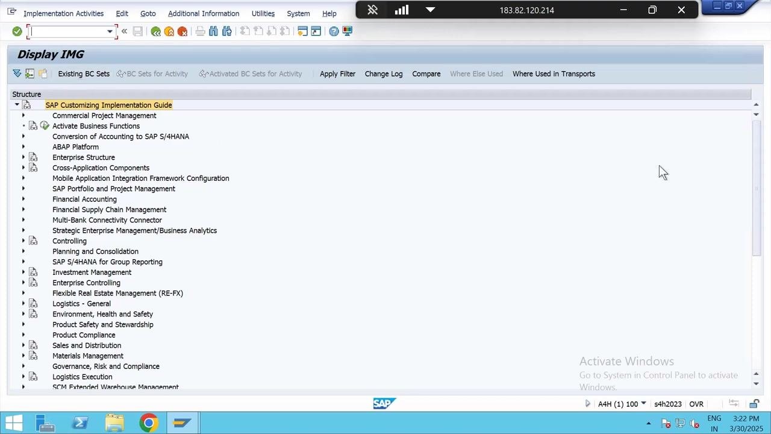Open the Implementation Activities menu
The width and height of the screenshot is (771, 434).
click(63, 13)
